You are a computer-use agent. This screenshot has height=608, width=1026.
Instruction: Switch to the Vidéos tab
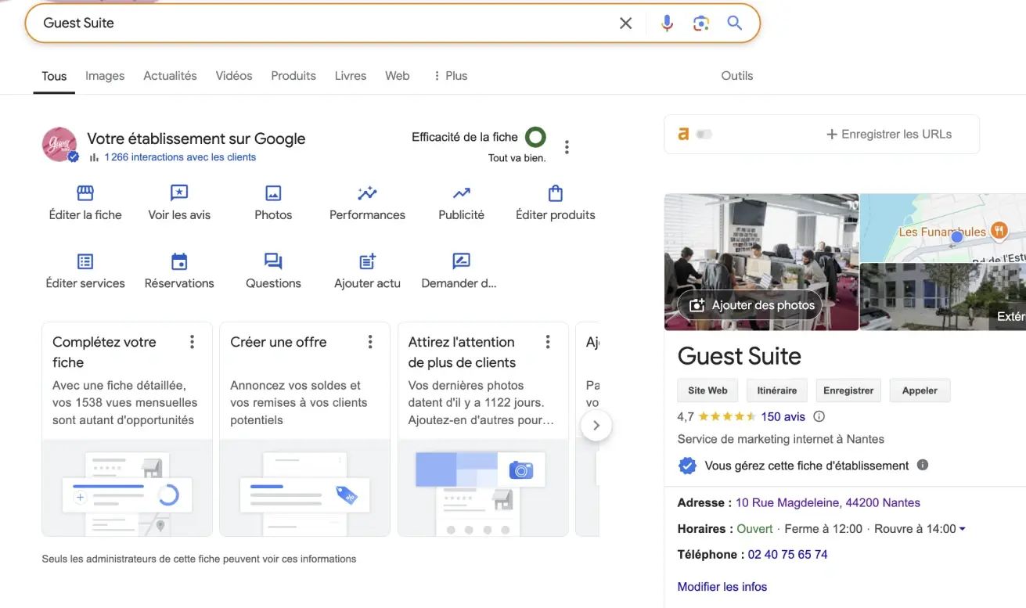click(x=234, y=76)
